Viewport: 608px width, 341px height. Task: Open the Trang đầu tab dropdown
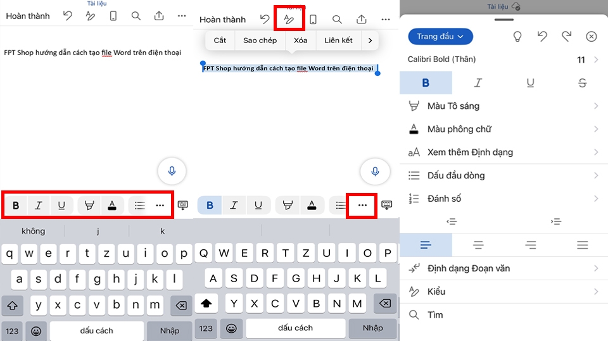(441, 37)
